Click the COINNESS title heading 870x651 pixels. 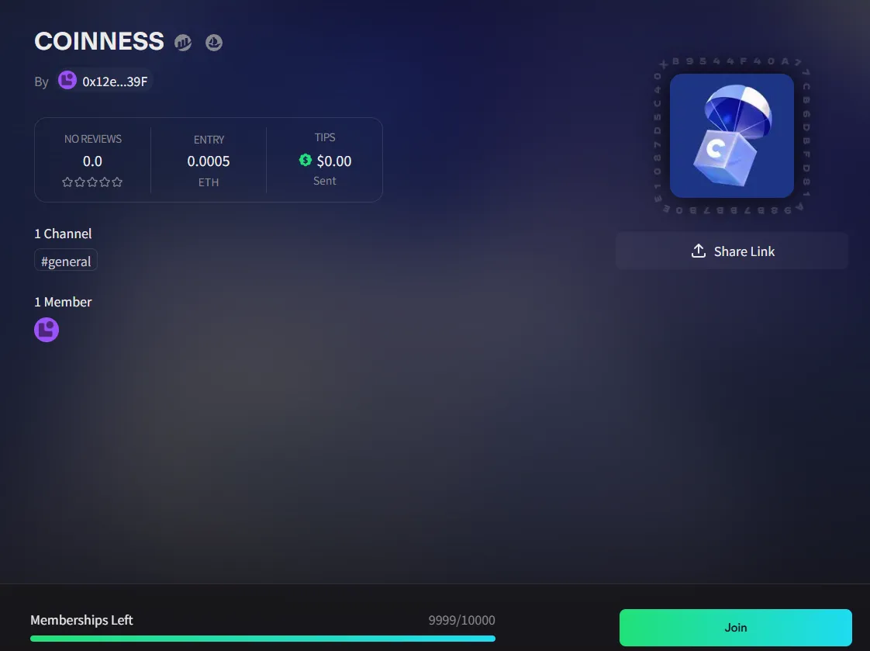[x=99, y=41]
